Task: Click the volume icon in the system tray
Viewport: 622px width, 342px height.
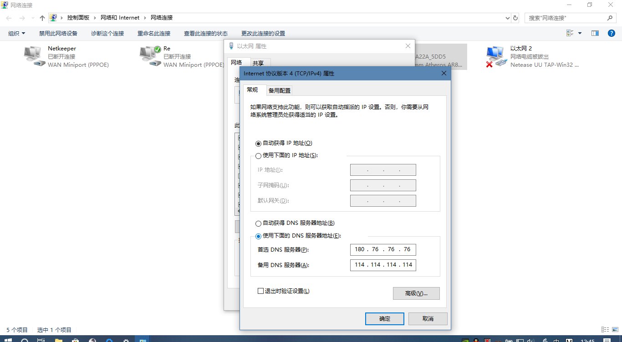Action: (530, 339)
